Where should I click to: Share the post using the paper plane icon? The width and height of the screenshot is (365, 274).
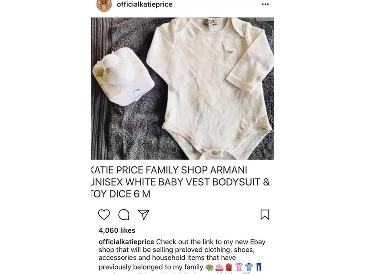coord(143,214)
